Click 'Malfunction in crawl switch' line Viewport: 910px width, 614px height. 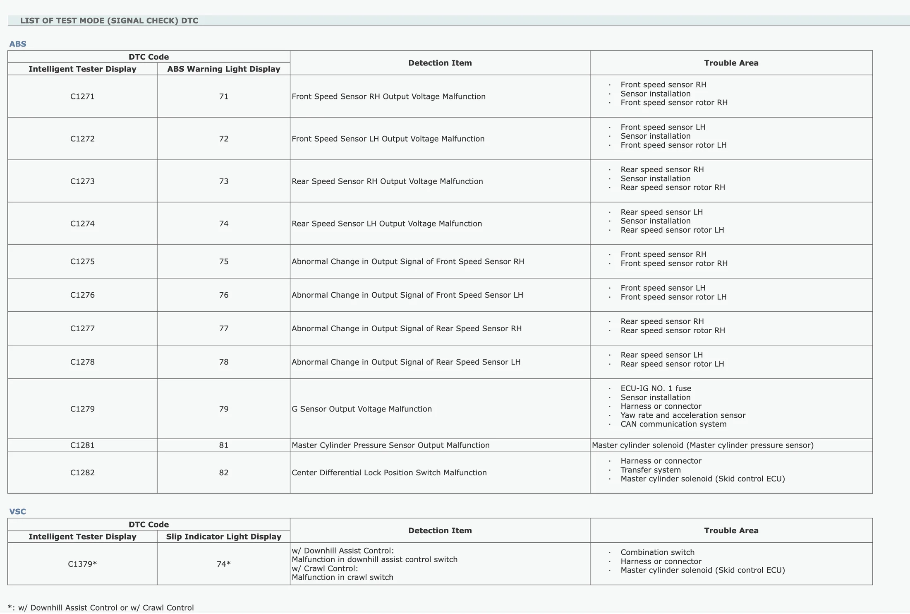tap(342, 578)
